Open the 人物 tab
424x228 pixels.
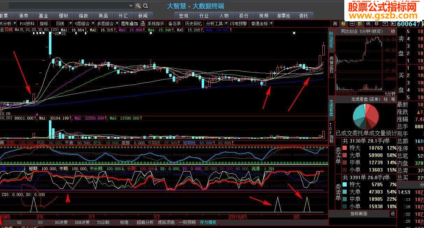point(224,16)
